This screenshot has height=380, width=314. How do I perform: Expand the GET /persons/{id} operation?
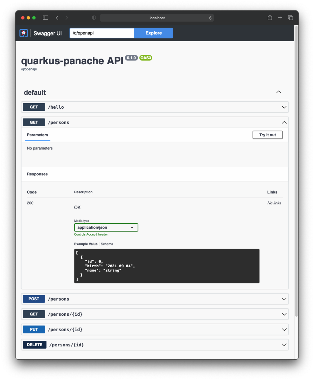click(155, 314)
